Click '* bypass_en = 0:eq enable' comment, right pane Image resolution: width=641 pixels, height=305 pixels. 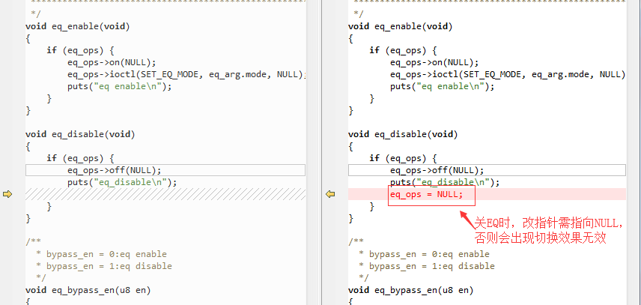click(424, 254)
